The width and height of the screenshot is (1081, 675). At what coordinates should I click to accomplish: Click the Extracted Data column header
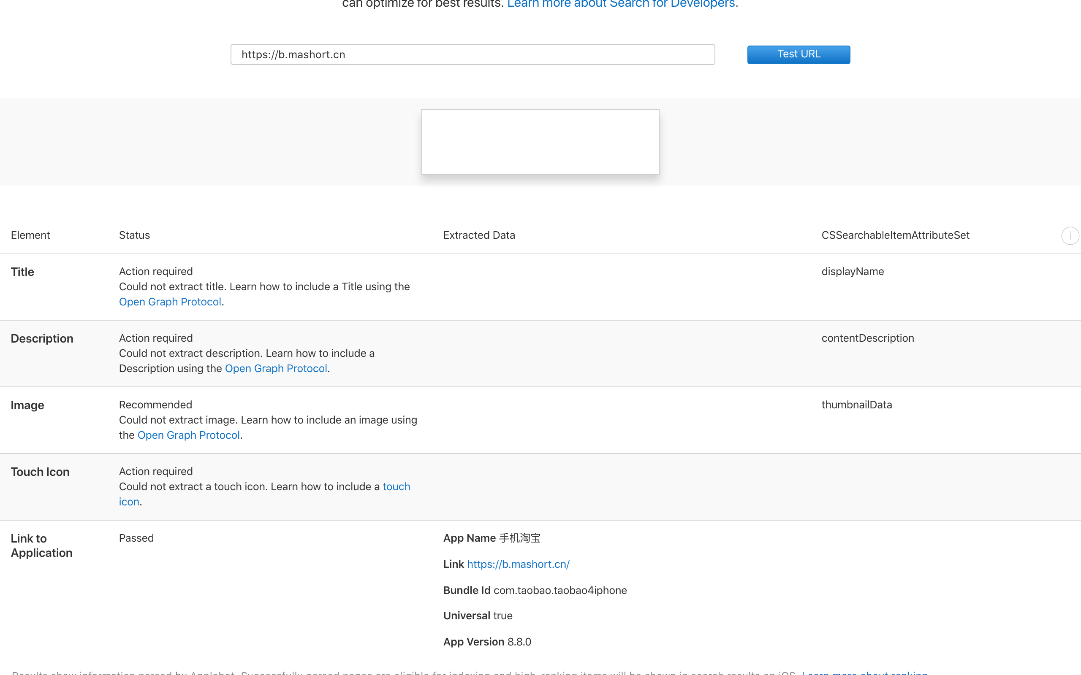pos(479,235)
